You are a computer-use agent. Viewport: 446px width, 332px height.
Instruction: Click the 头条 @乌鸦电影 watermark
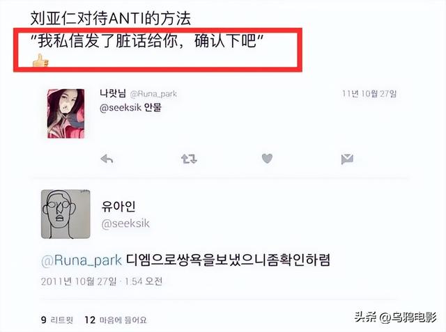point(395,317)
